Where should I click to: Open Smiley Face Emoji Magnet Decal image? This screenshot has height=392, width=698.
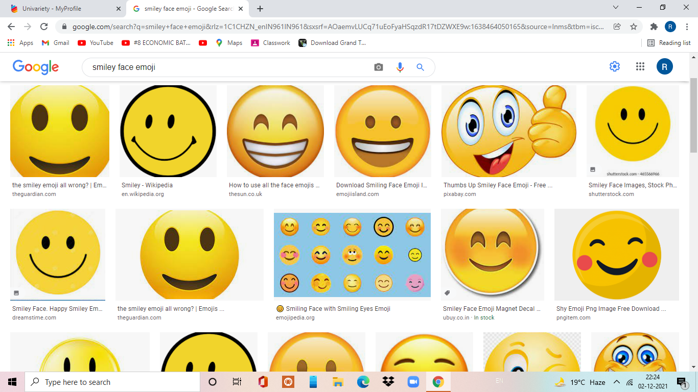493,254
